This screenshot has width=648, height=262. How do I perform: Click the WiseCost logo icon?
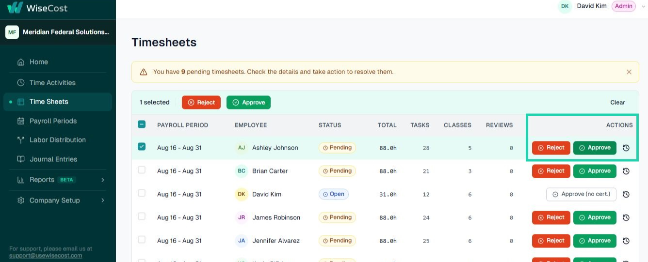coord(15,7)
